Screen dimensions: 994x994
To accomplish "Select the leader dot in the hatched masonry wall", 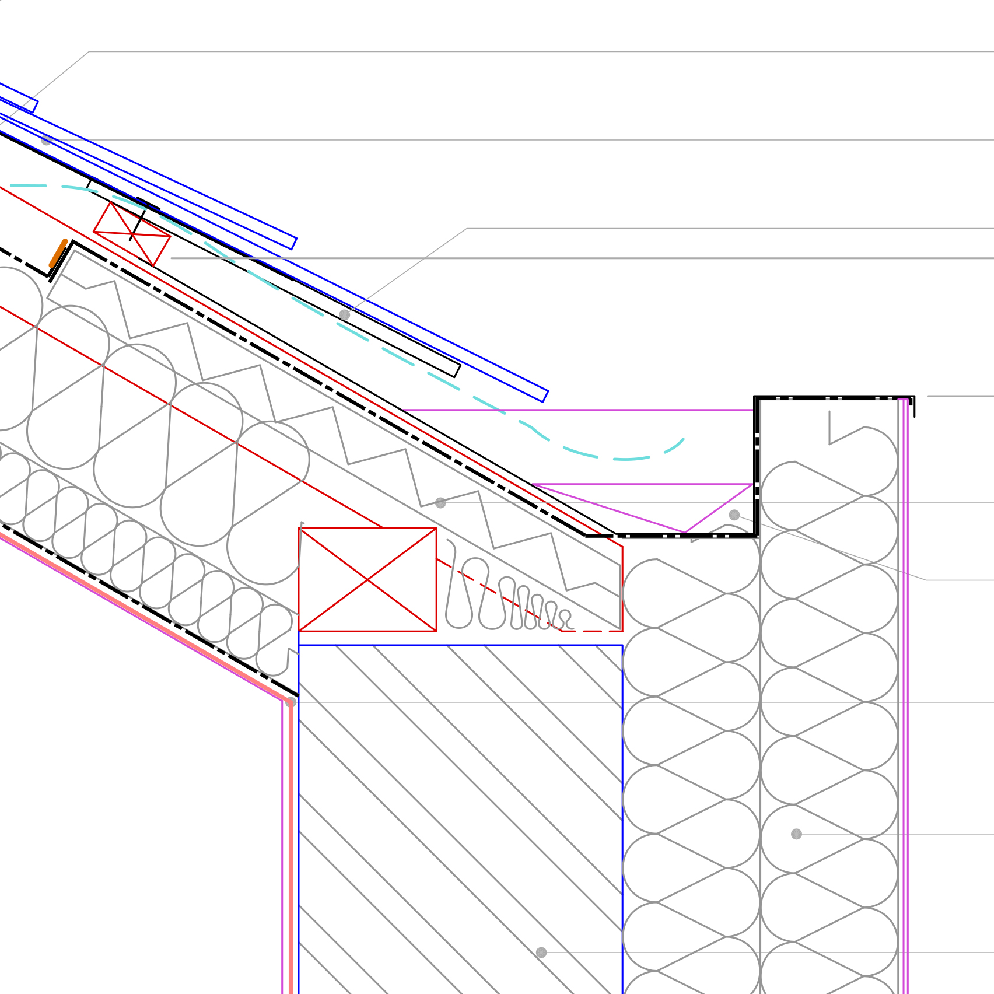I will [541, 953].
